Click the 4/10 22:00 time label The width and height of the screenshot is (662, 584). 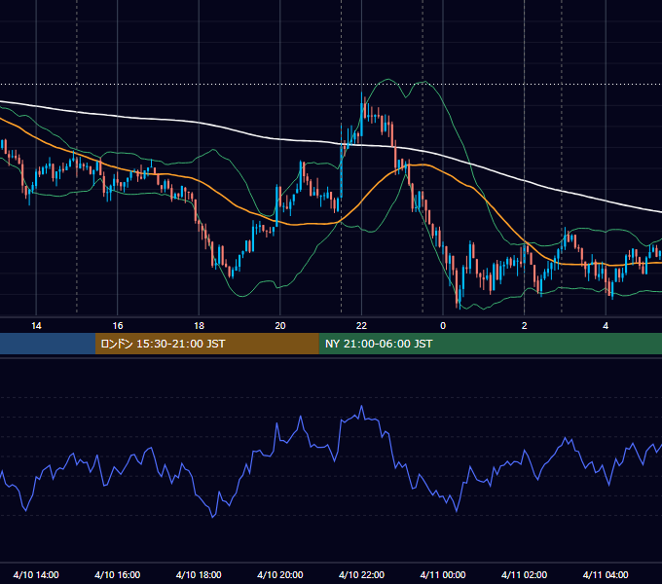coord(362,574)
